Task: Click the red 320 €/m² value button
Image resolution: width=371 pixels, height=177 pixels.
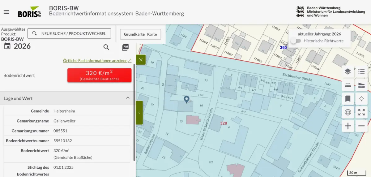Action: 99,75
